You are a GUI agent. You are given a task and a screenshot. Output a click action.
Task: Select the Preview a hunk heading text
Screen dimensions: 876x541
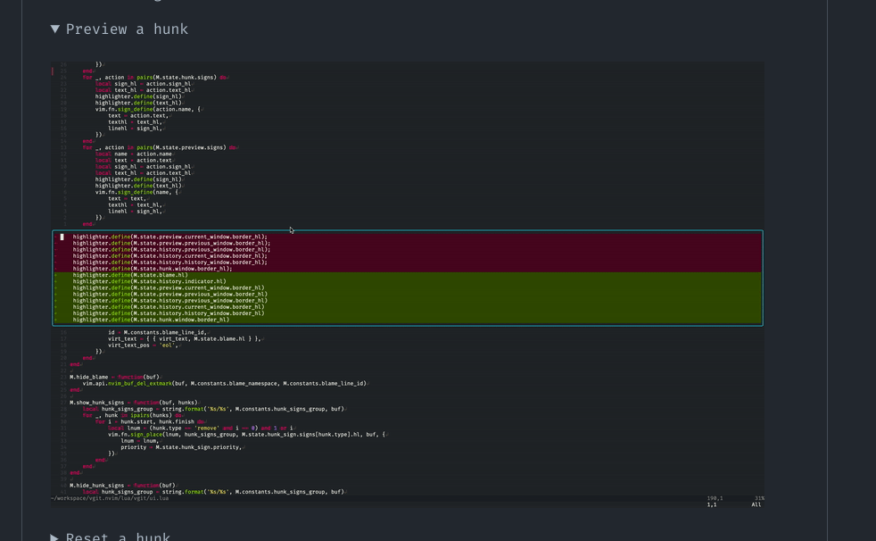pyautogui.click(x=128, y=29)
